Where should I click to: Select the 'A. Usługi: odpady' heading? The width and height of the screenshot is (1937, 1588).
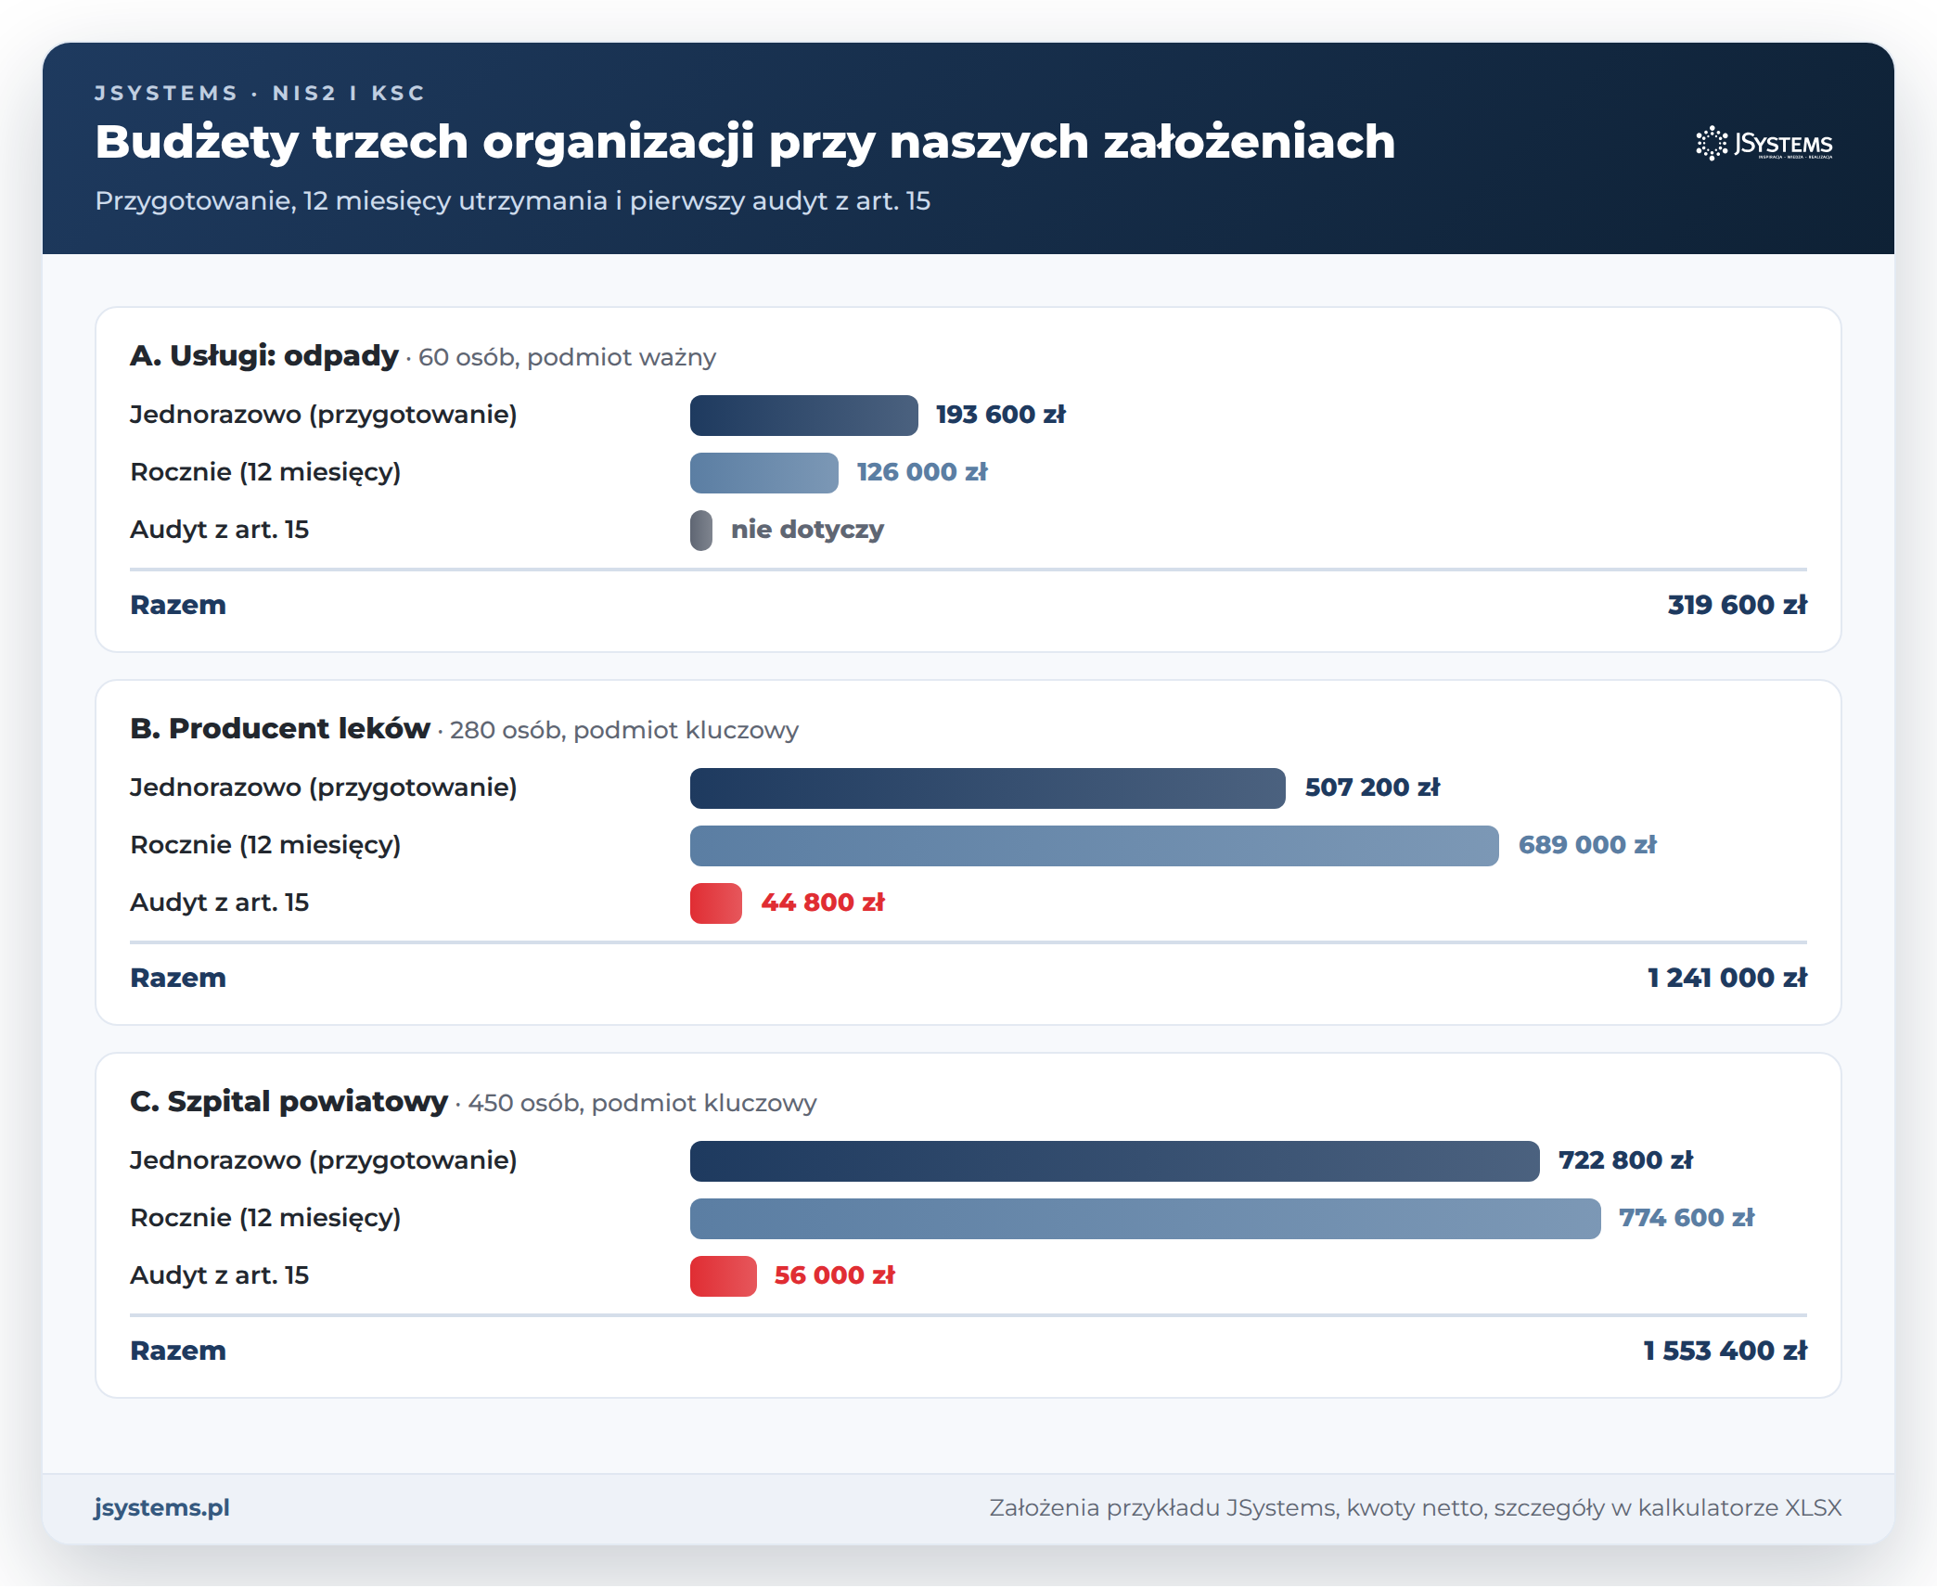pos(264,355)
